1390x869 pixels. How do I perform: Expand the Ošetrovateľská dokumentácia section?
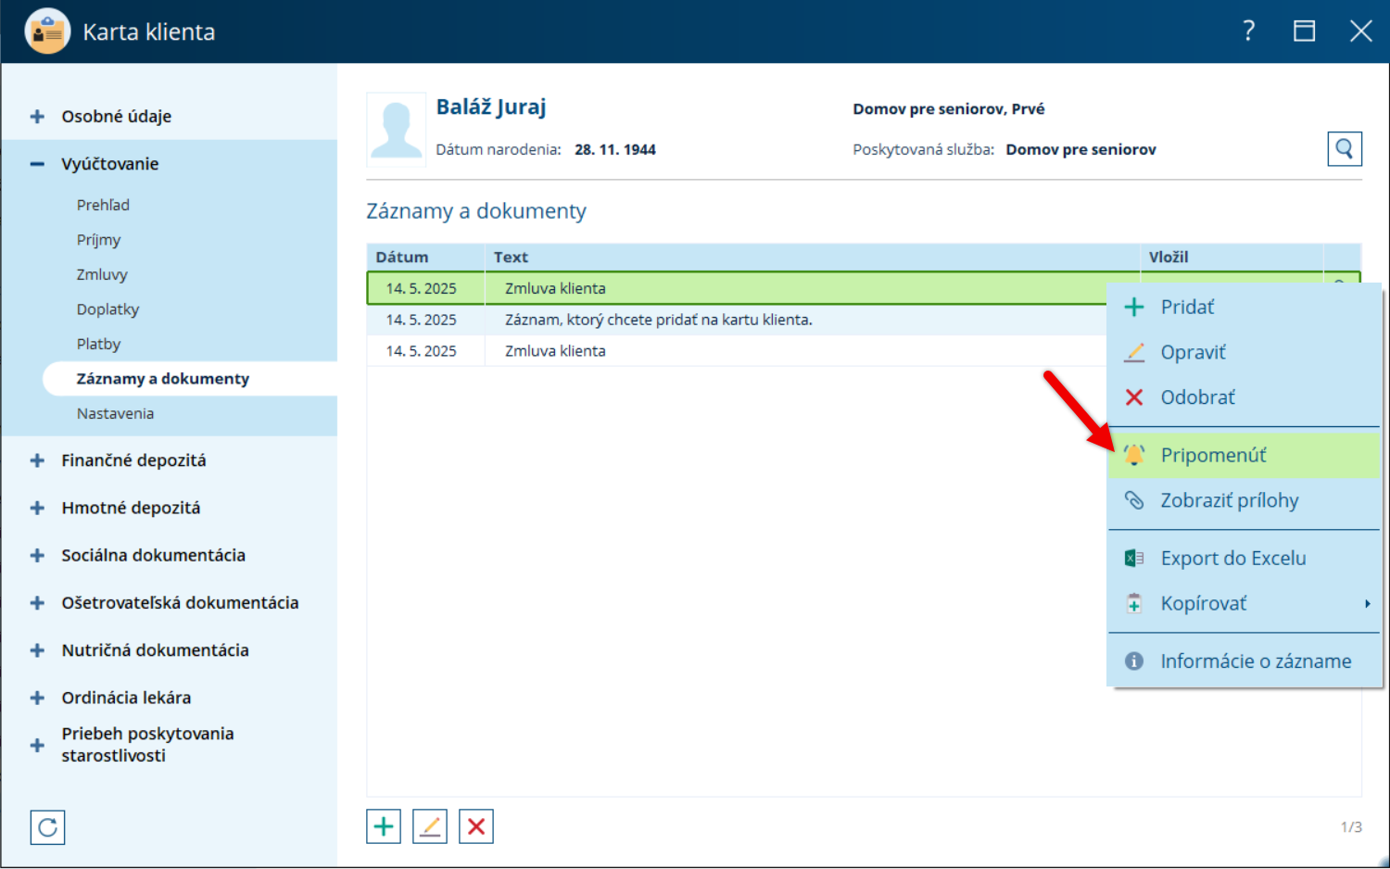(x=37, y=603)
